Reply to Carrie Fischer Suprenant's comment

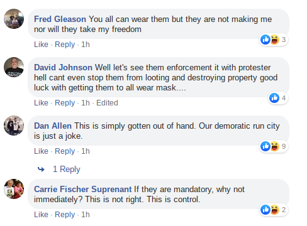point(65,215)
